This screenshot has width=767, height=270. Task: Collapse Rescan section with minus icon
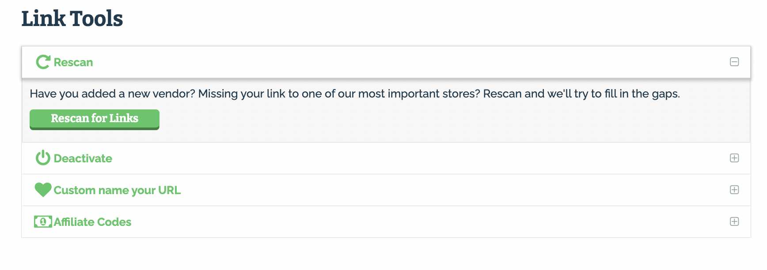pos(734,62)
